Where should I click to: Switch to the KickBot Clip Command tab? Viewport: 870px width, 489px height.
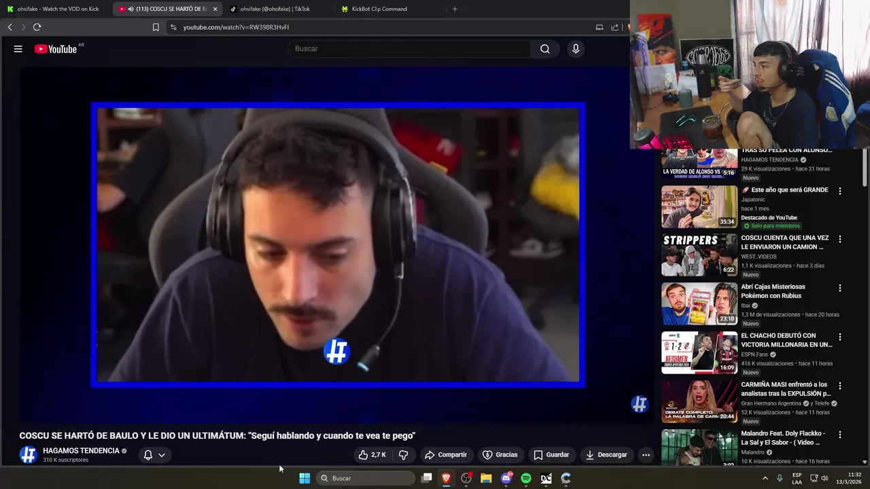pyautogui.click(x=381, y=9)
